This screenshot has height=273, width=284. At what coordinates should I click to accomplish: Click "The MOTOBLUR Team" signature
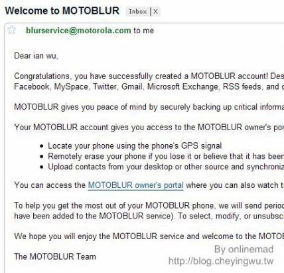click(55, 256)
